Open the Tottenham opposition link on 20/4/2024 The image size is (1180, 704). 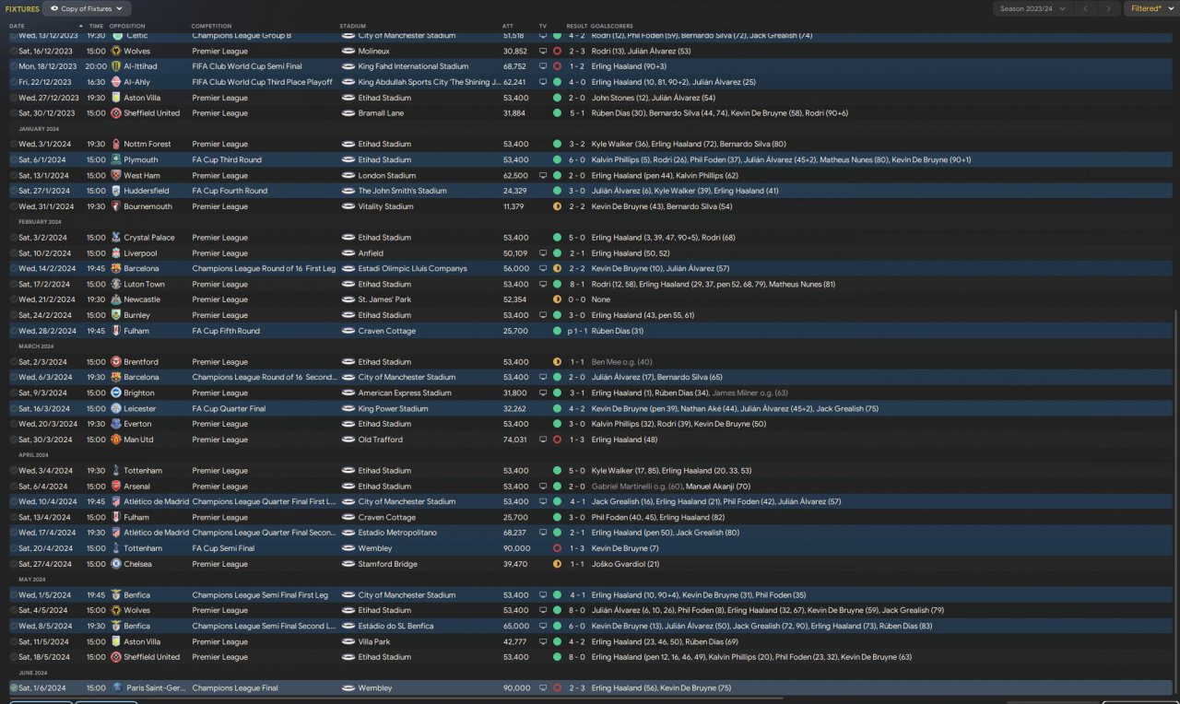coord(143,548)
